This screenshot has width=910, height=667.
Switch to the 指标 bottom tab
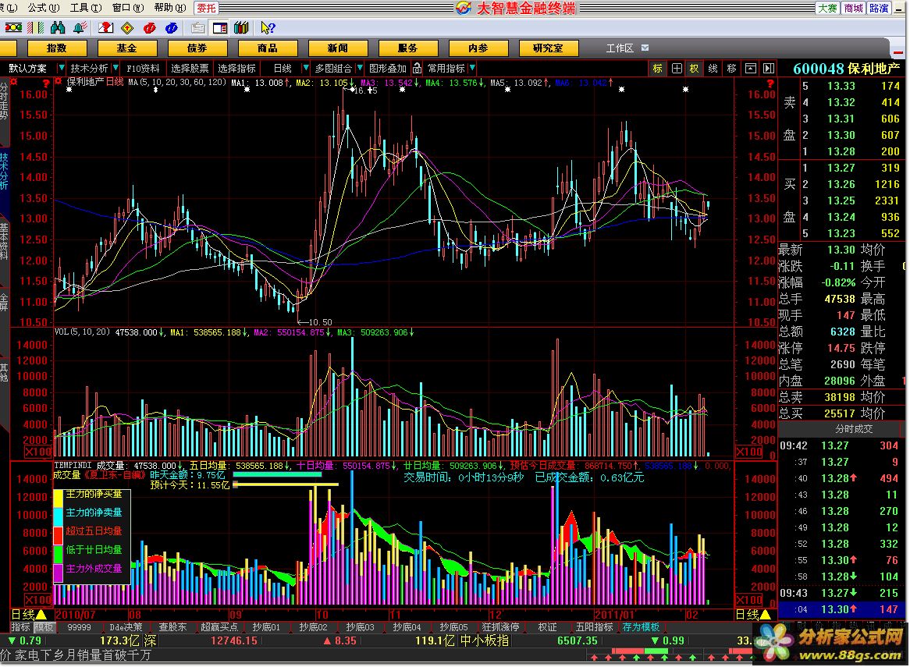(21, 627)
